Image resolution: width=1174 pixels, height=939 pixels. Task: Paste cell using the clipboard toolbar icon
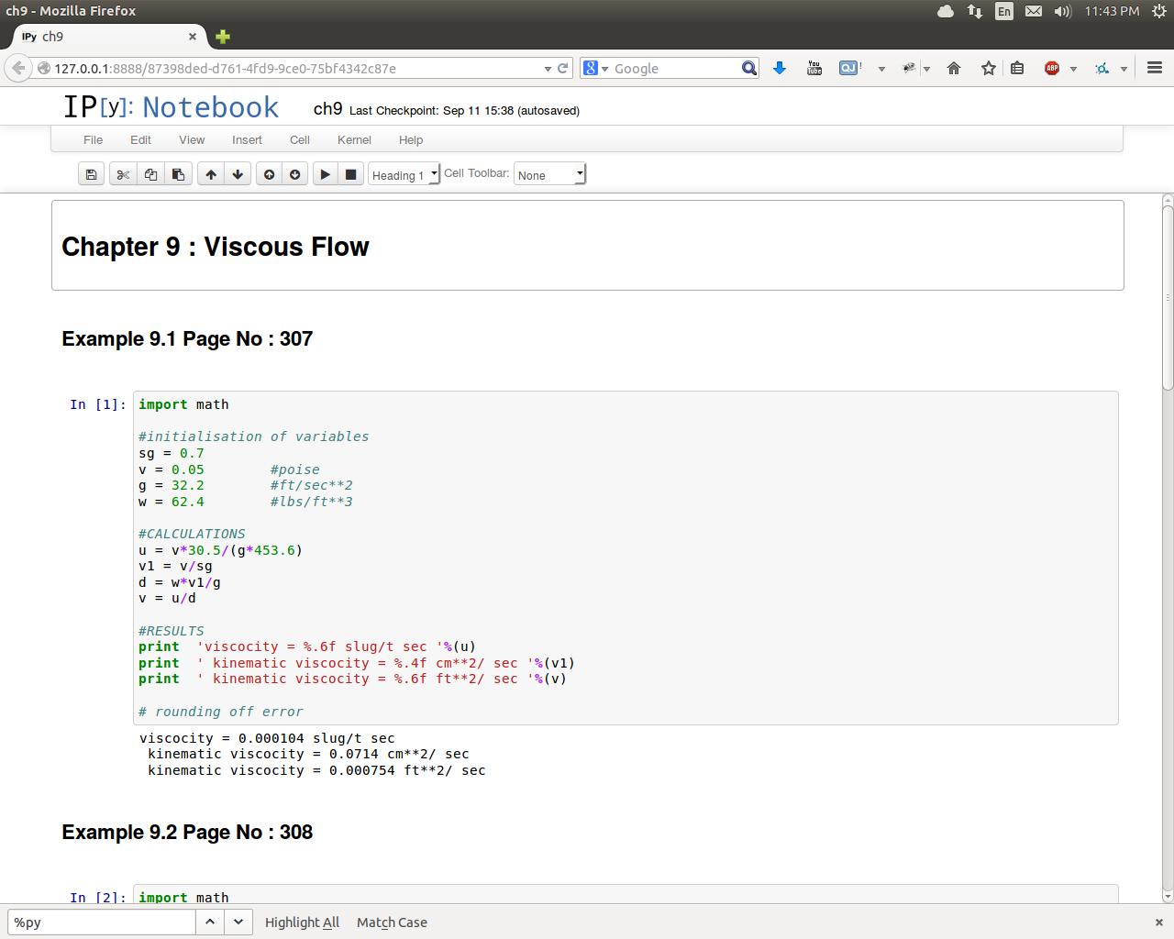(x=178, y=174)
